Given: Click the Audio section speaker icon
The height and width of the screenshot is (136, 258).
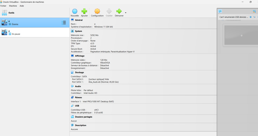Looking at the screenshot, I should coord(72,86).
